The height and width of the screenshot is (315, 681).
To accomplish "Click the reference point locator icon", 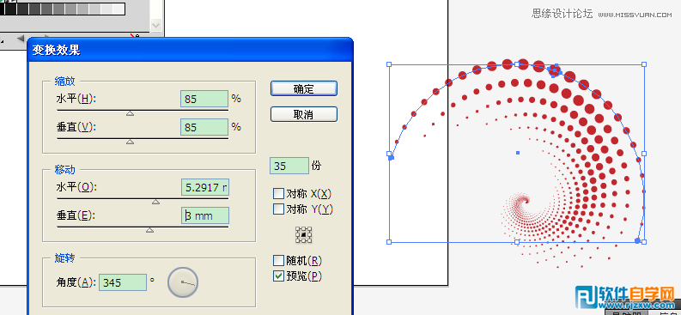I will (304, 234).
